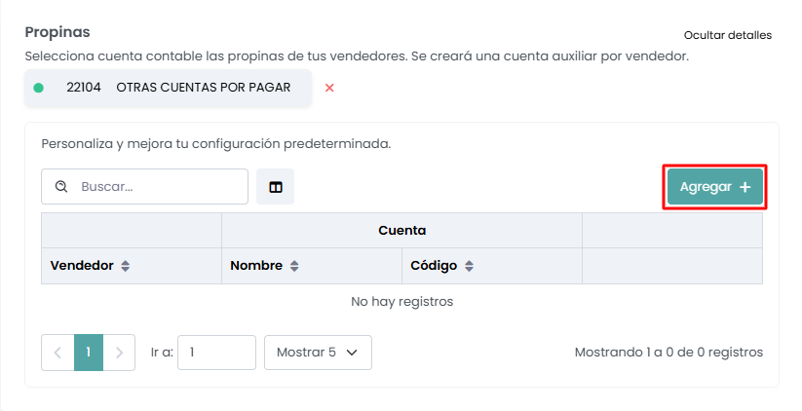Click the plus icon in the Agregar button

(x=745, y=187)
